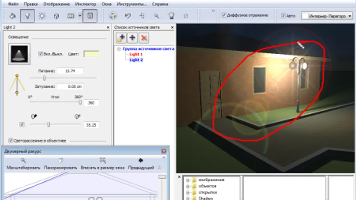The width and height of the screenshot is (356, 200).
Task: Click the curved undo arrow tool
Action: pos(128,16)
